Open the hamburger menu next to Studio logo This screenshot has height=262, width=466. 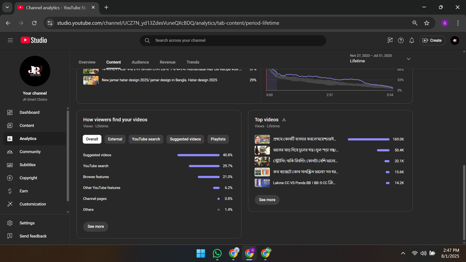pyautogui.click(x=10, y=40)
